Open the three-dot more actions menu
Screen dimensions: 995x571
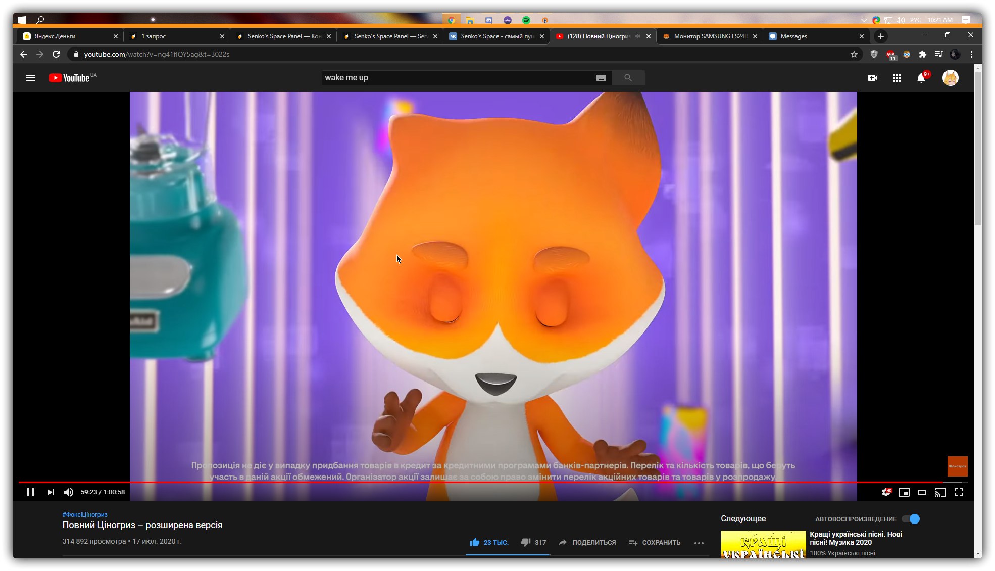pyautogui.click(x=699, y=543)
